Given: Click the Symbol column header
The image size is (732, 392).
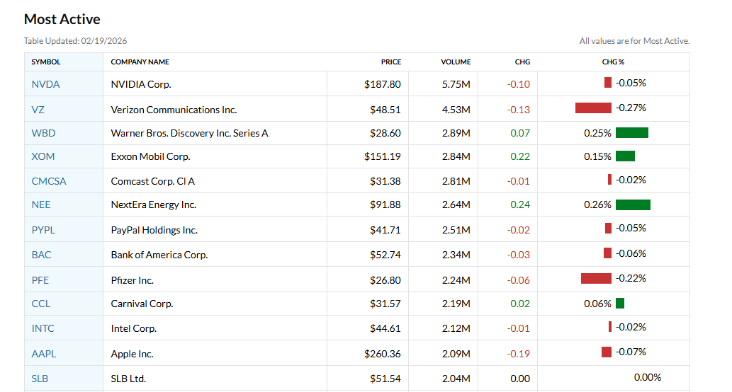Looking at the screenshot, I should tap(46, 62).
